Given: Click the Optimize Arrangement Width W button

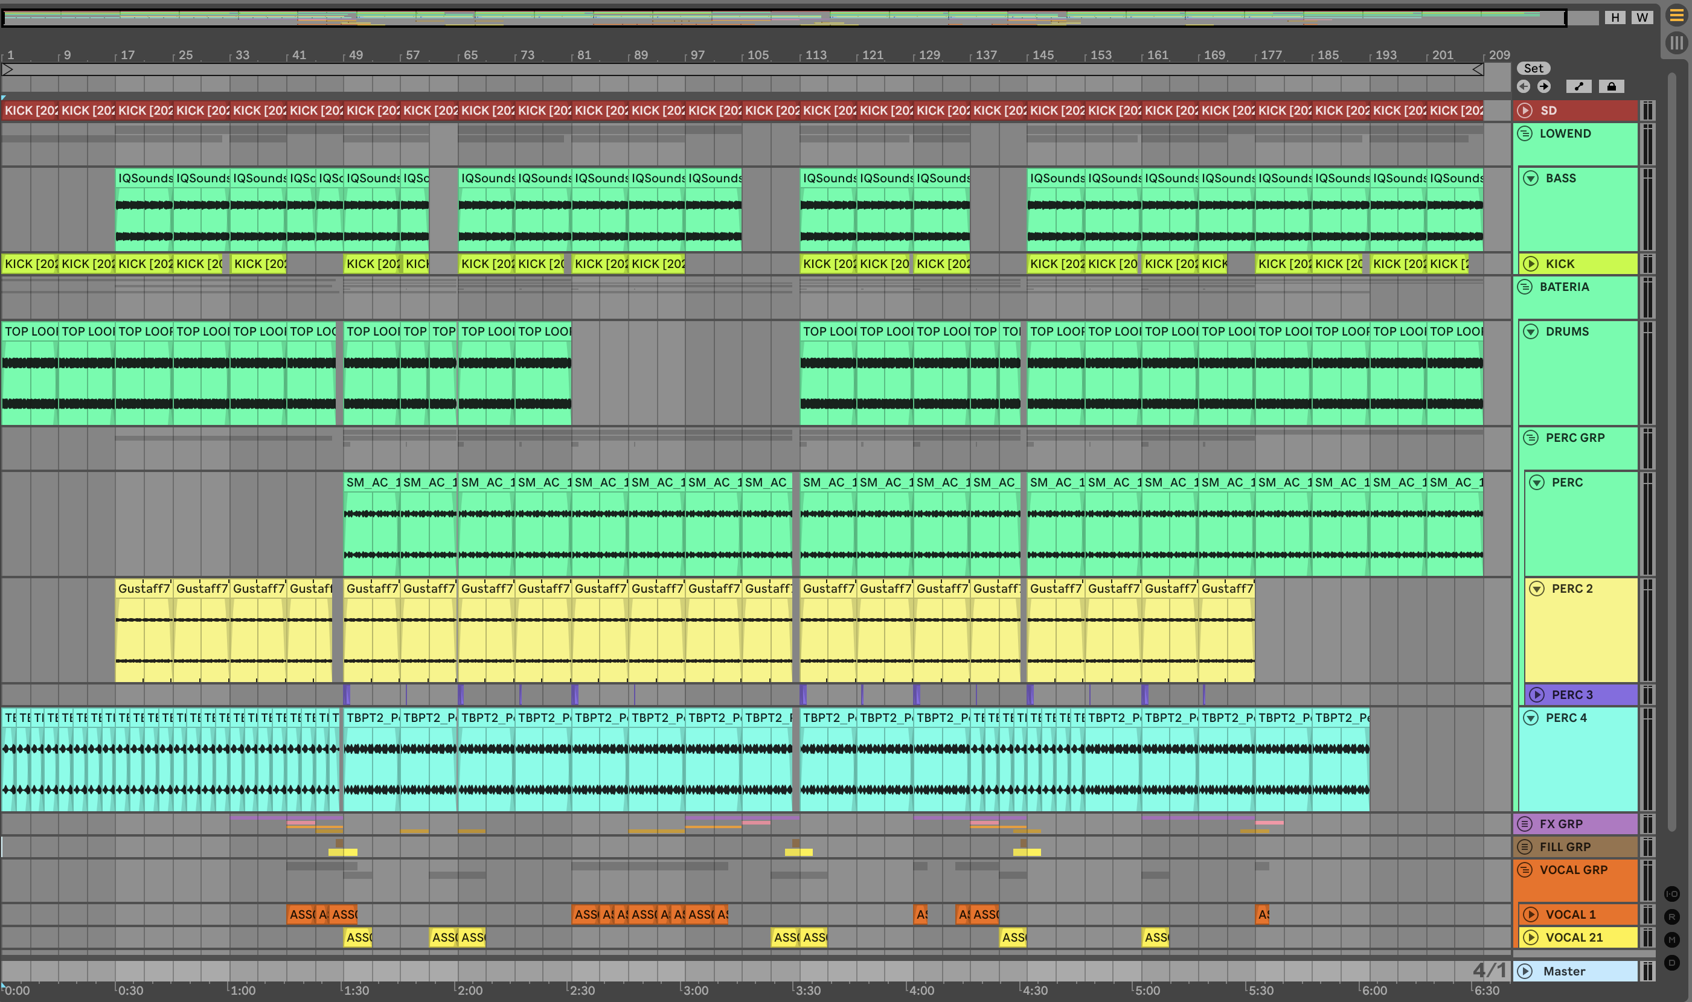Looking at the screenshot, I should [1642, 18].
